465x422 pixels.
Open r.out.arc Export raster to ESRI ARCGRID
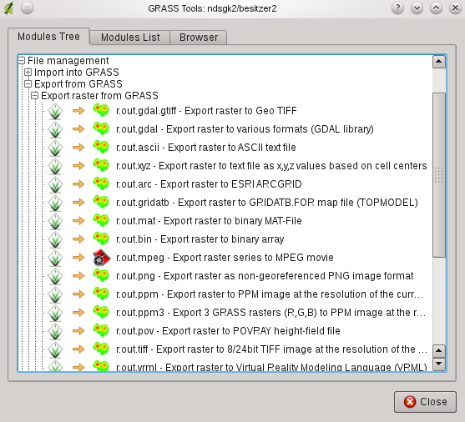coord(209,184)
